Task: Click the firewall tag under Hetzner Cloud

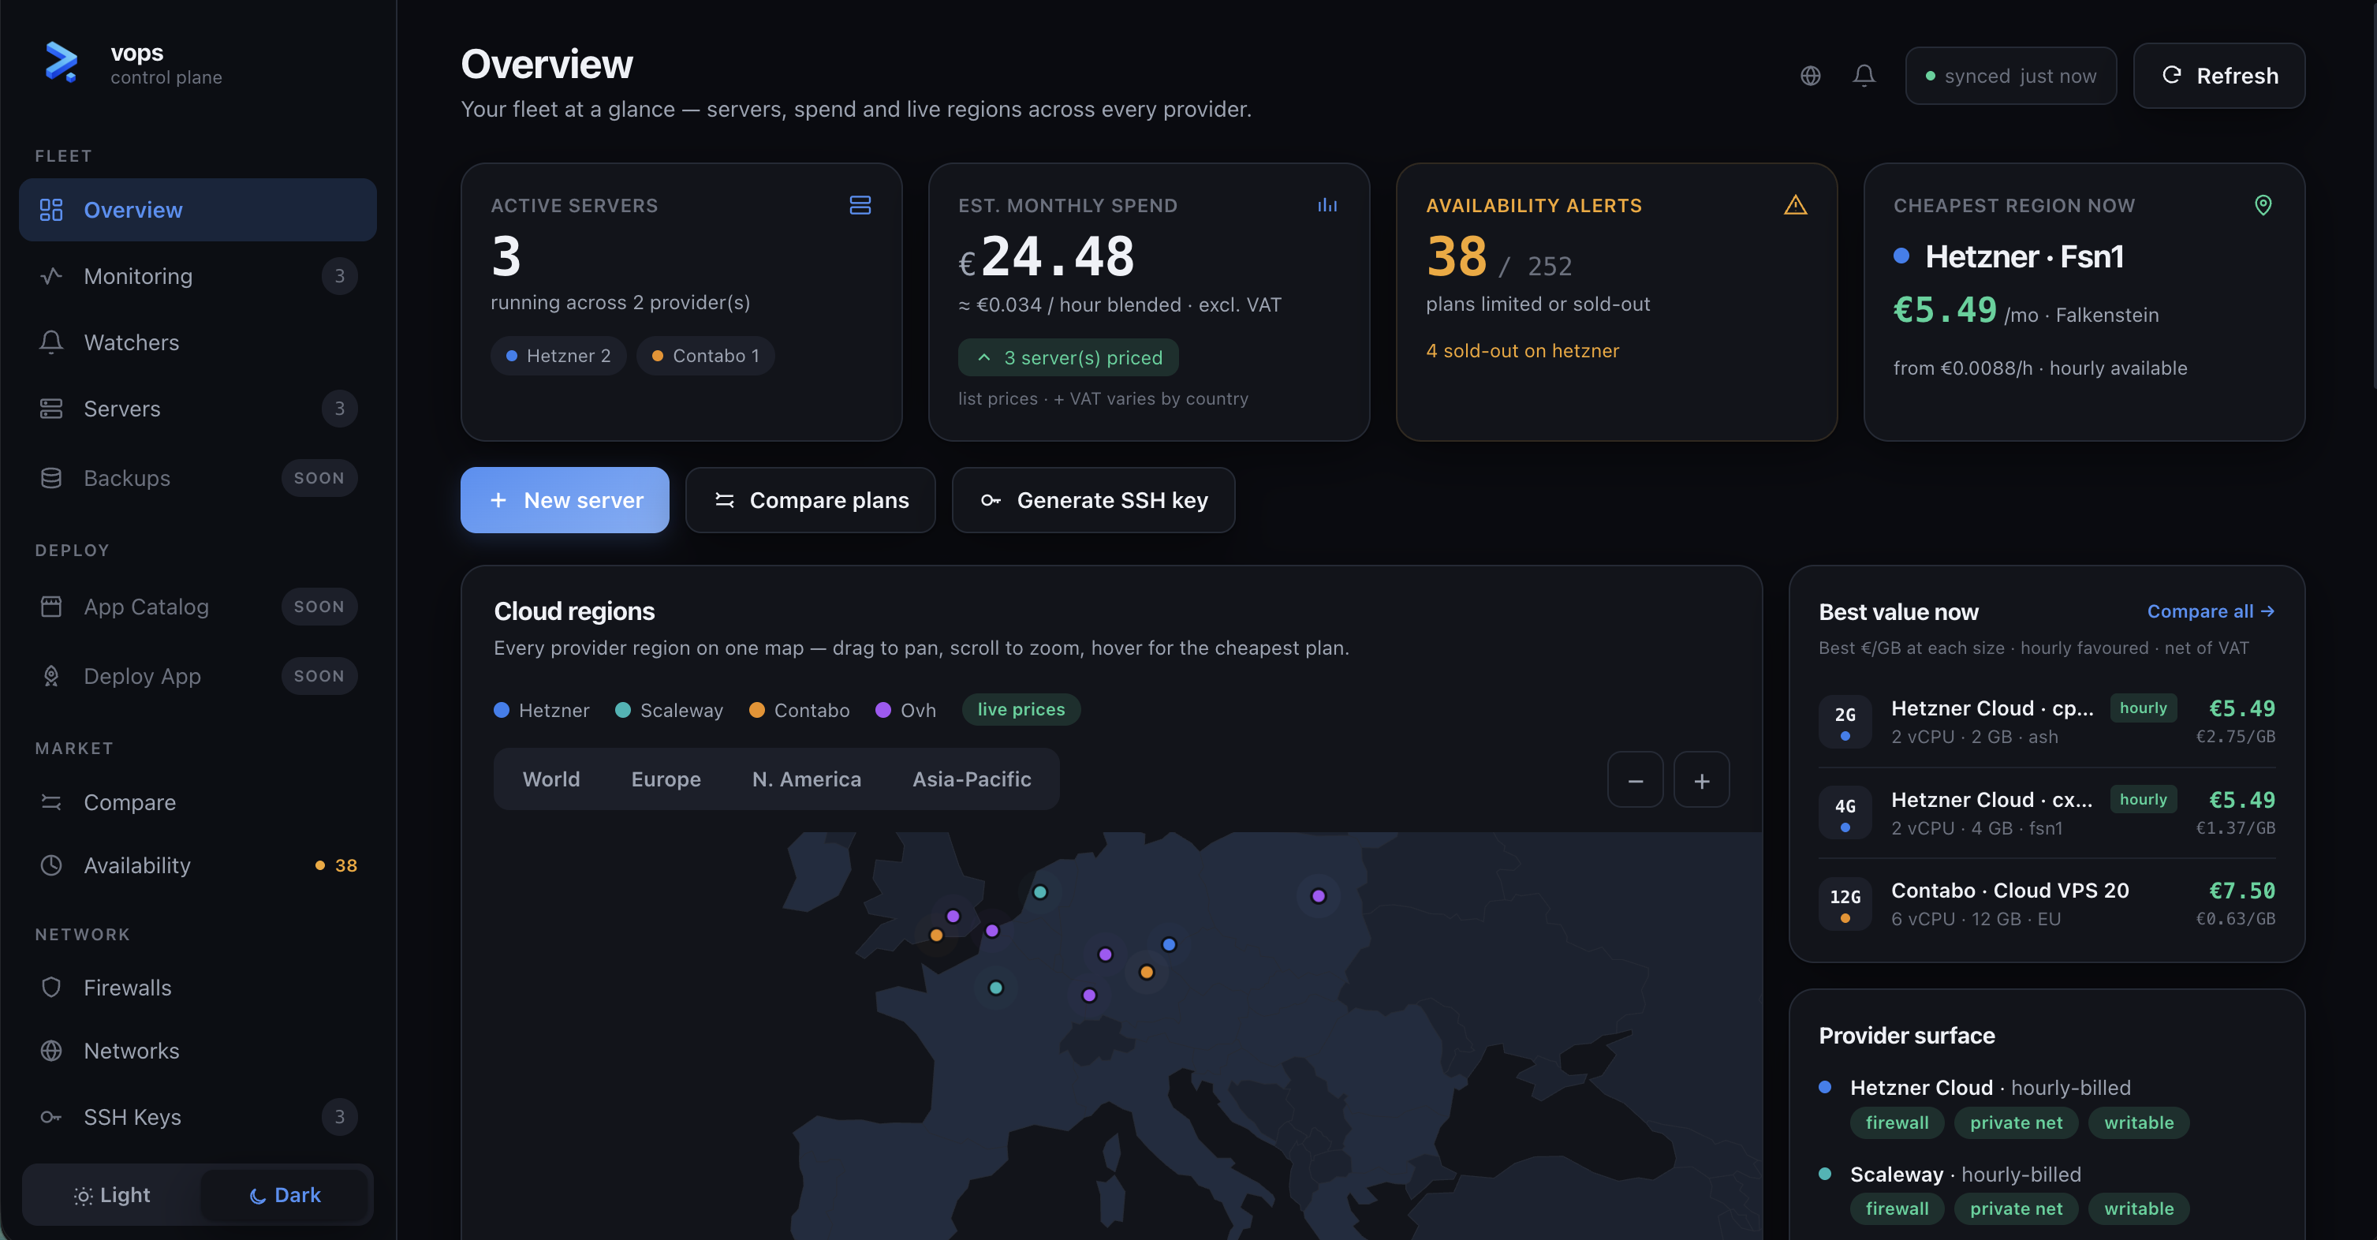Action: pyautogui.click(x=1897, y=1122)
